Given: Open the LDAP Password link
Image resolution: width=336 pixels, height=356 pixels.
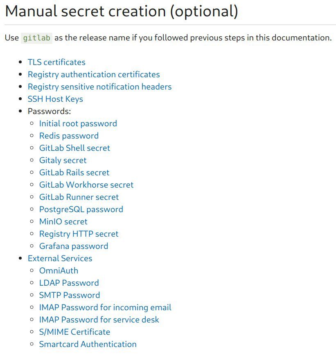Looking at the screenshot, I should [69, 283].
